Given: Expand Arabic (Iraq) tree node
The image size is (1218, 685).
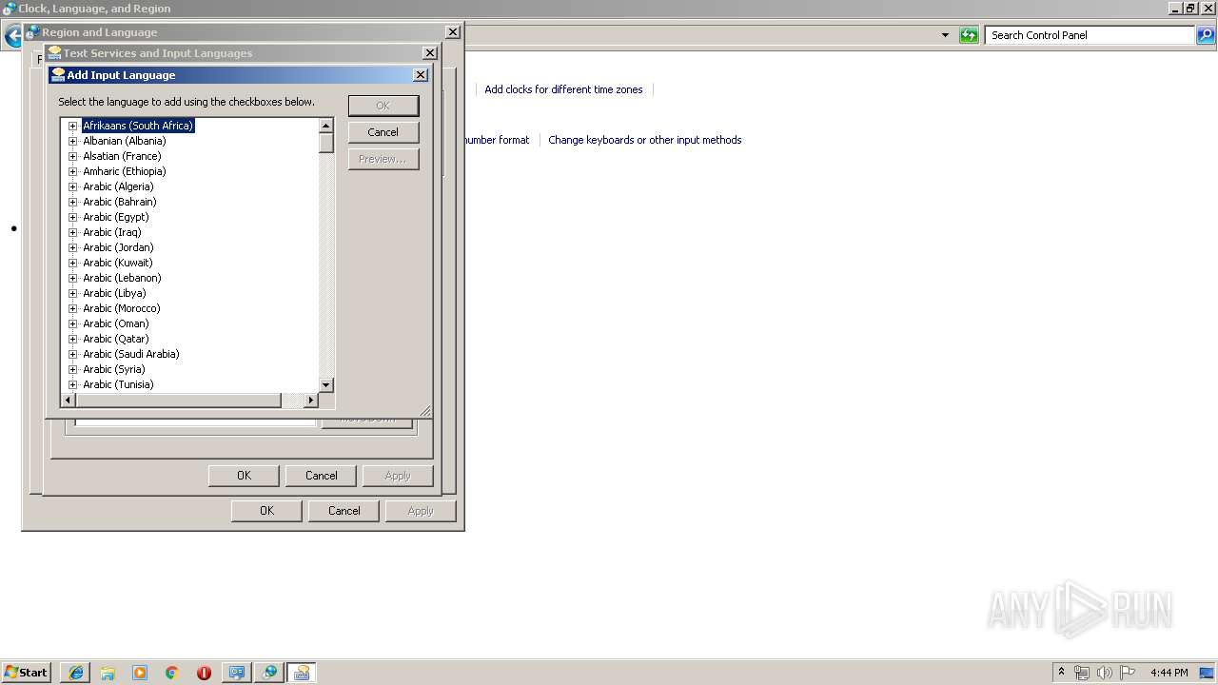Looking at the screenshot, I should [x=72, y=232].
